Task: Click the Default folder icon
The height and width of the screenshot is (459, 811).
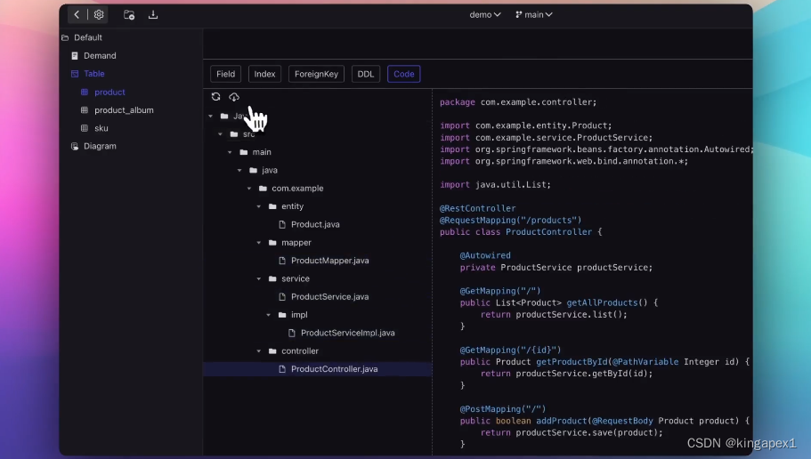Action: click(x=65, y=37)
